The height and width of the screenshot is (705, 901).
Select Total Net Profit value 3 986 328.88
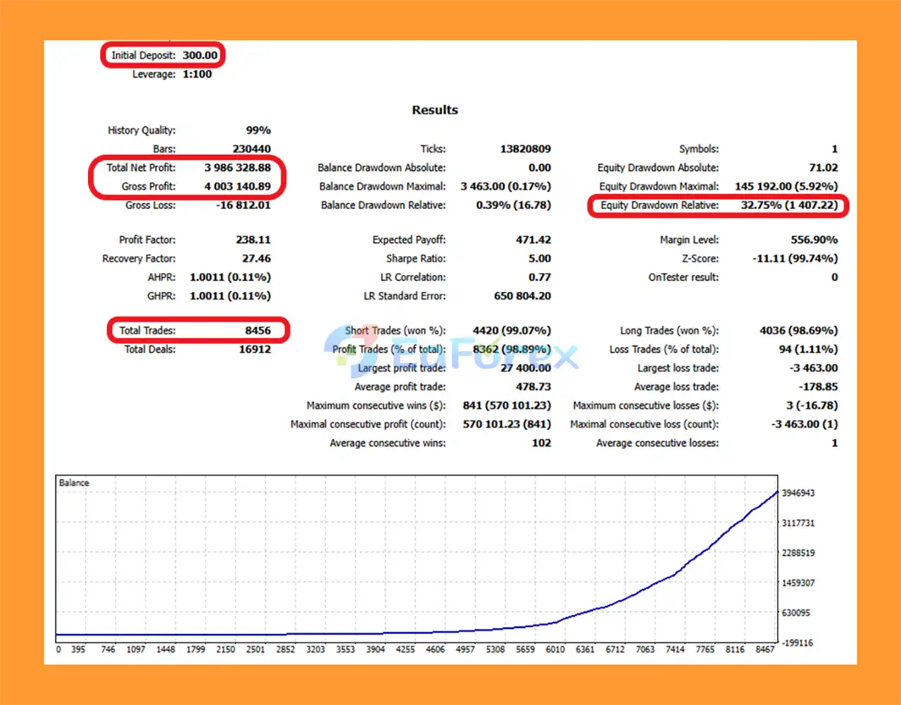237,167
